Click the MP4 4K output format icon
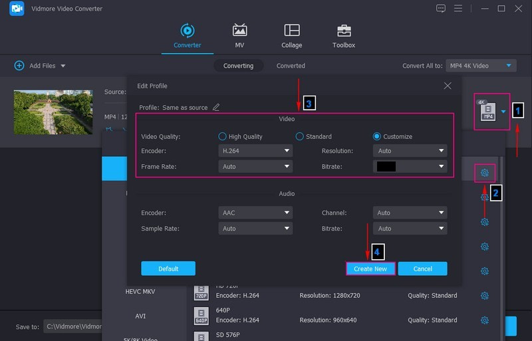 489,112
